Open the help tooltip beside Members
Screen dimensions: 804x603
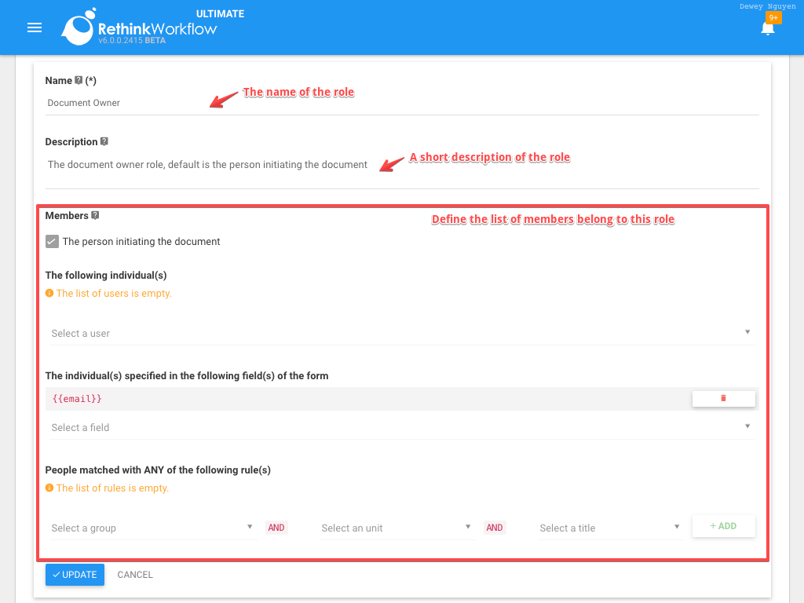coord(96,215)
